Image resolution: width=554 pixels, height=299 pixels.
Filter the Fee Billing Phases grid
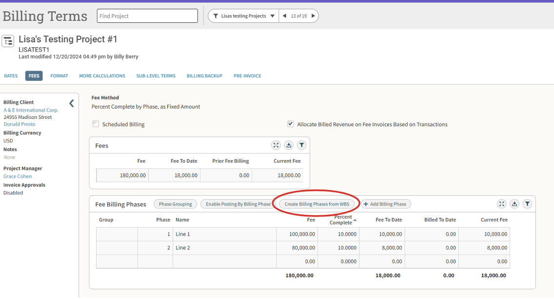[527, 204]
